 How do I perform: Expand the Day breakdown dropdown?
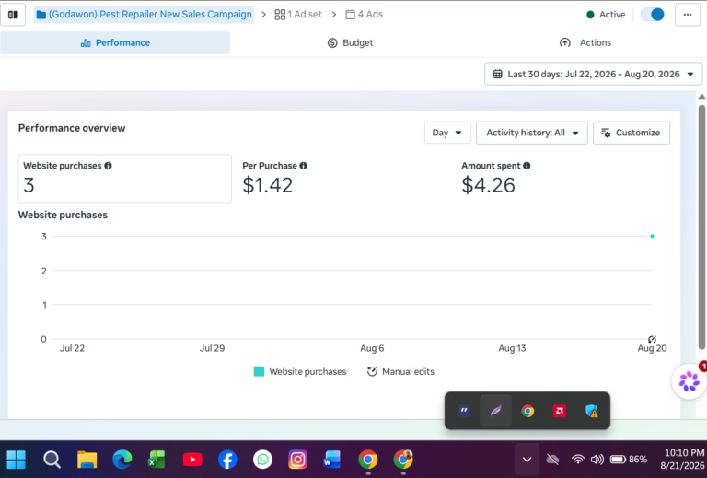click(x=447, y=133)
